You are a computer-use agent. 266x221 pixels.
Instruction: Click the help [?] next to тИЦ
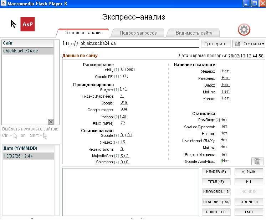pos(117,70)
